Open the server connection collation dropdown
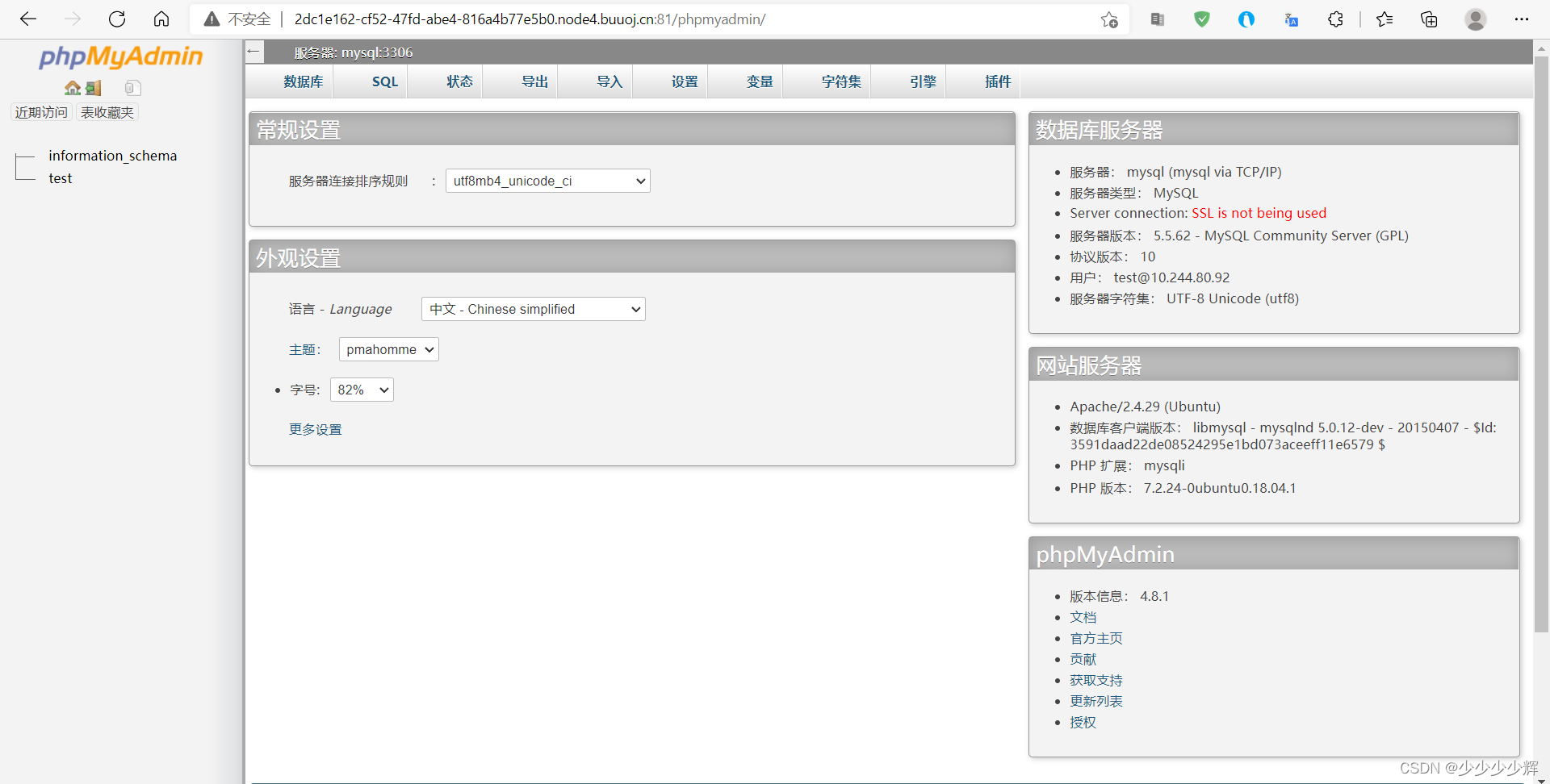This screenshot has height=784, width=1550. [x=547, y=181]
